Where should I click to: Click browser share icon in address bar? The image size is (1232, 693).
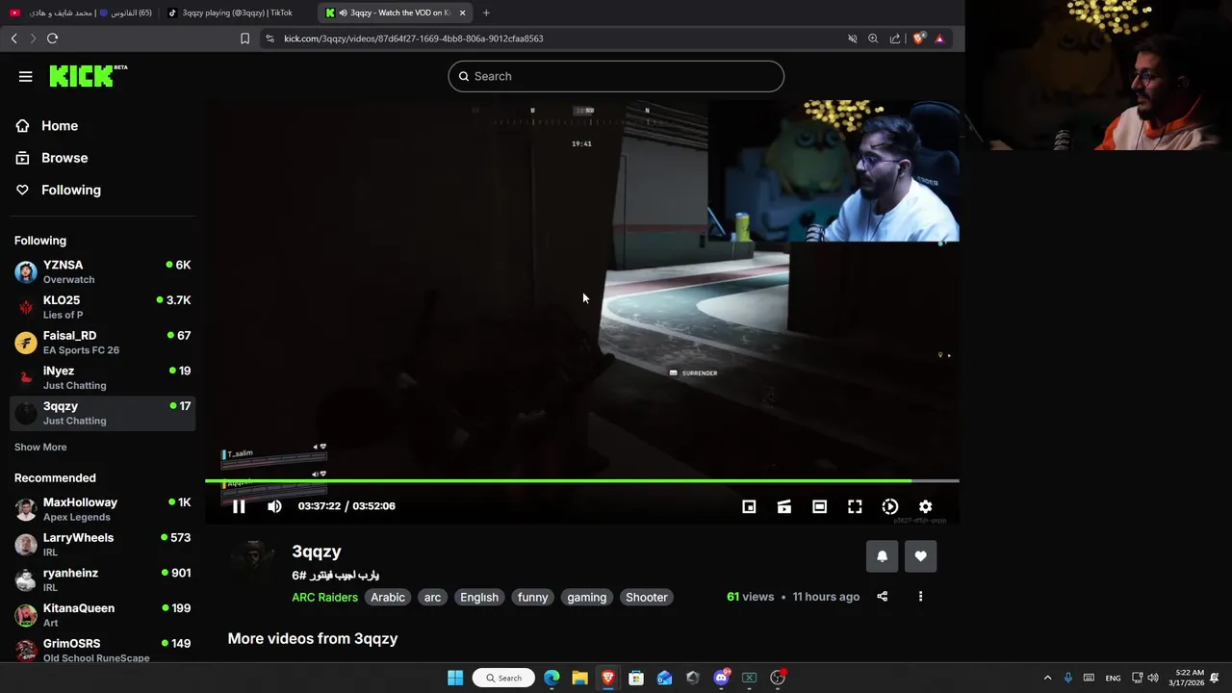click(x=895, y=38)
